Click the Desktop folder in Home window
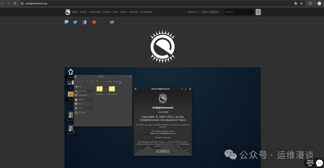The image size is (324, 168). pos(99,89)
